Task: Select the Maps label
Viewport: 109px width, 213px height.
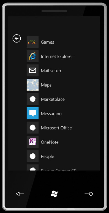Action: (46, 85)
